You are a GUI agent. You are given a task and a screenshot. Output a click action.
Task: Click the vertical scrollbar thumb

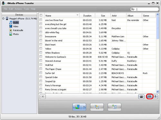pos(157,28)
